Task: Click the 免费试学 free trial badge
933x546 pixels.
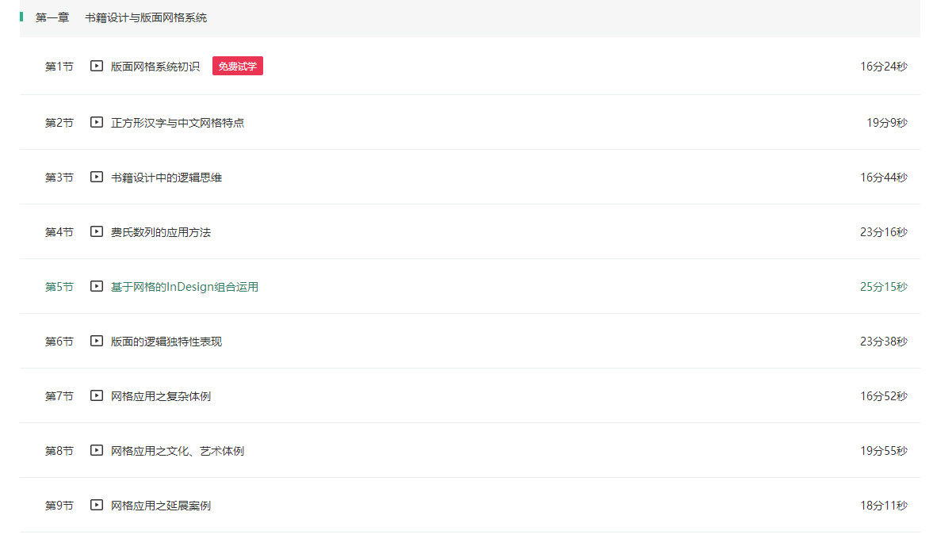Action: pos(237,67)
